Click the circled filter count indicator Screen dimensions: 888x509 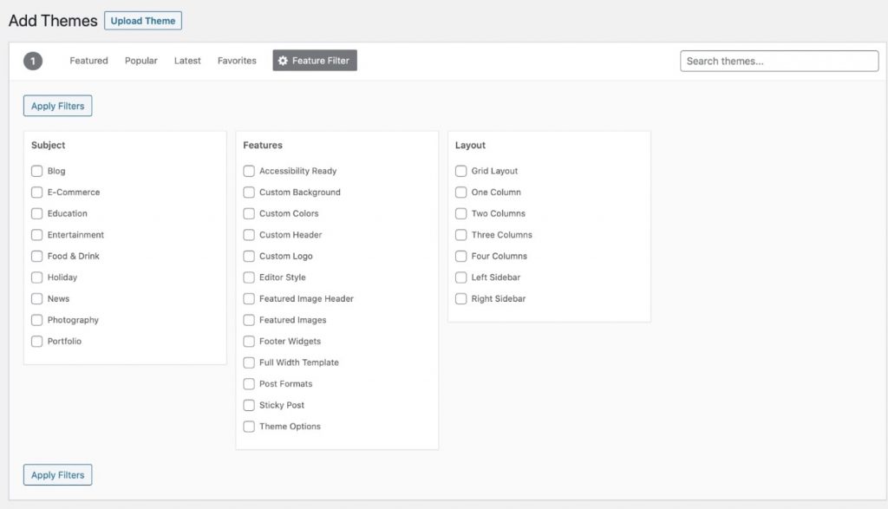click(x=32, y=61)
